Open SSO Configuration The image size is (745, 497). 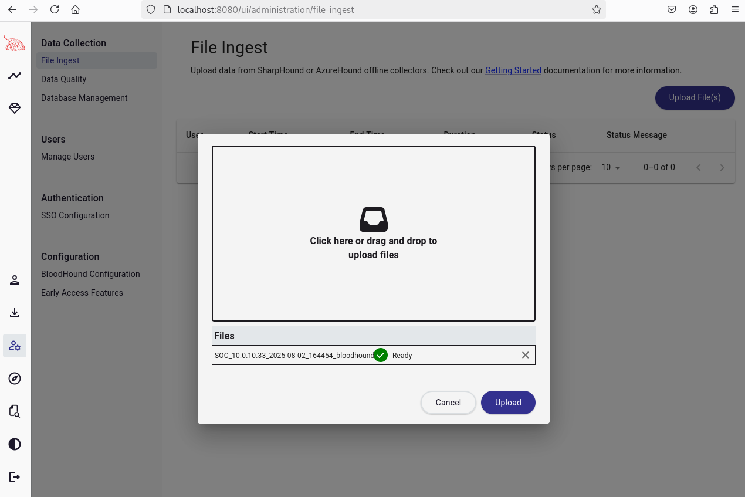point(75,215)
